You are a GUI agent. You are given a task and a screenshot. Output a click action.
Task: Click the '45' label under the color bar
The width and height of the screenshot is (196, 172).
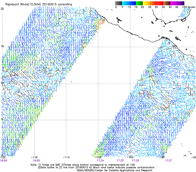tap(177, 7)
